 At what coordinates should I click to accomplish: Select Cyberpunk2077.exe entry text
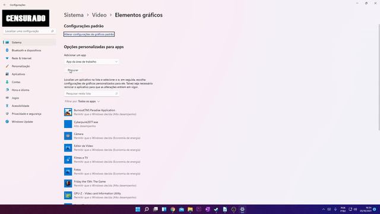(85, 122)
